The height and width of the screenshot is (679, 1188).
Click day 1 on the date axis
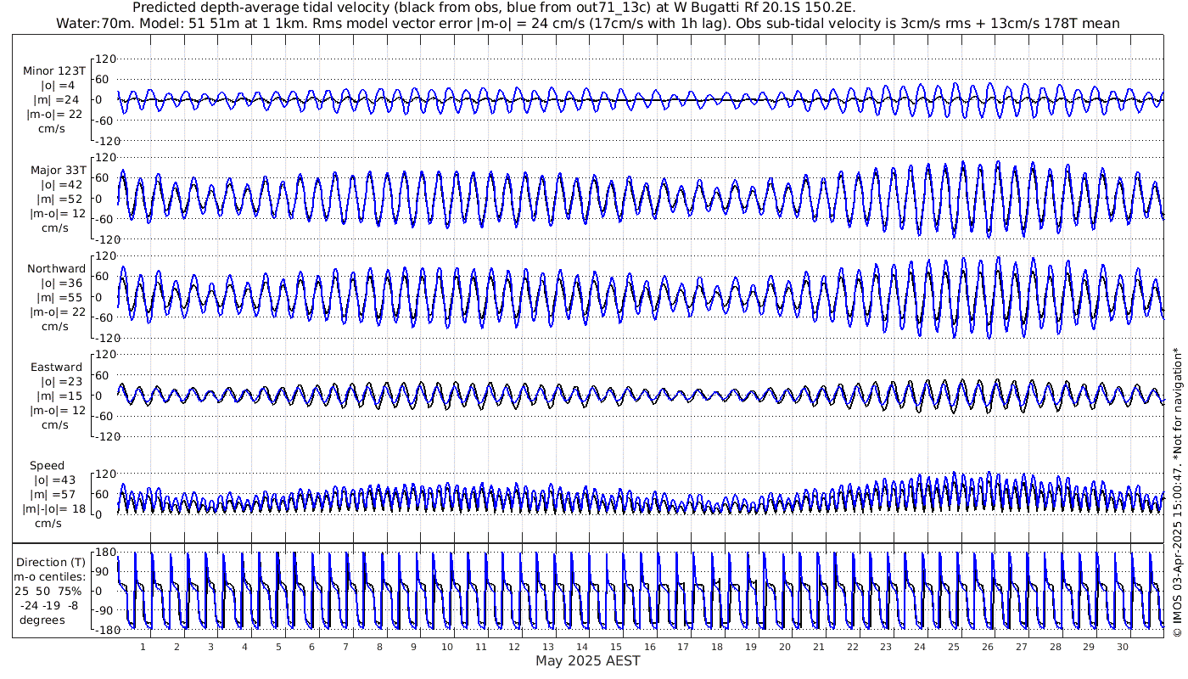tap(143, 647)
